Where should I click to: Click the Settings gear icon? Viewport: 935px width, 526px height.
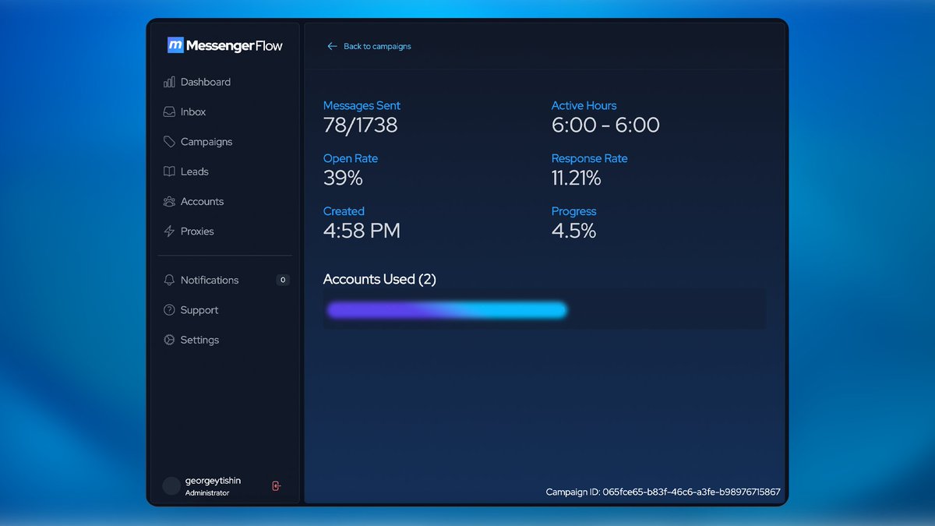(169, 340)
